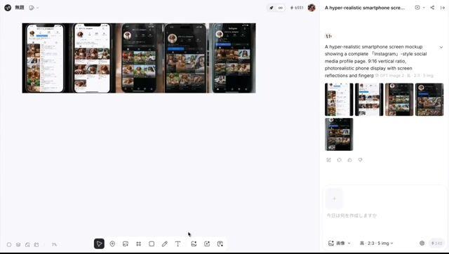Open the layers stack icon at bottom left
The width and height of the screenshot is (449, 254).
tap(18, 245)
